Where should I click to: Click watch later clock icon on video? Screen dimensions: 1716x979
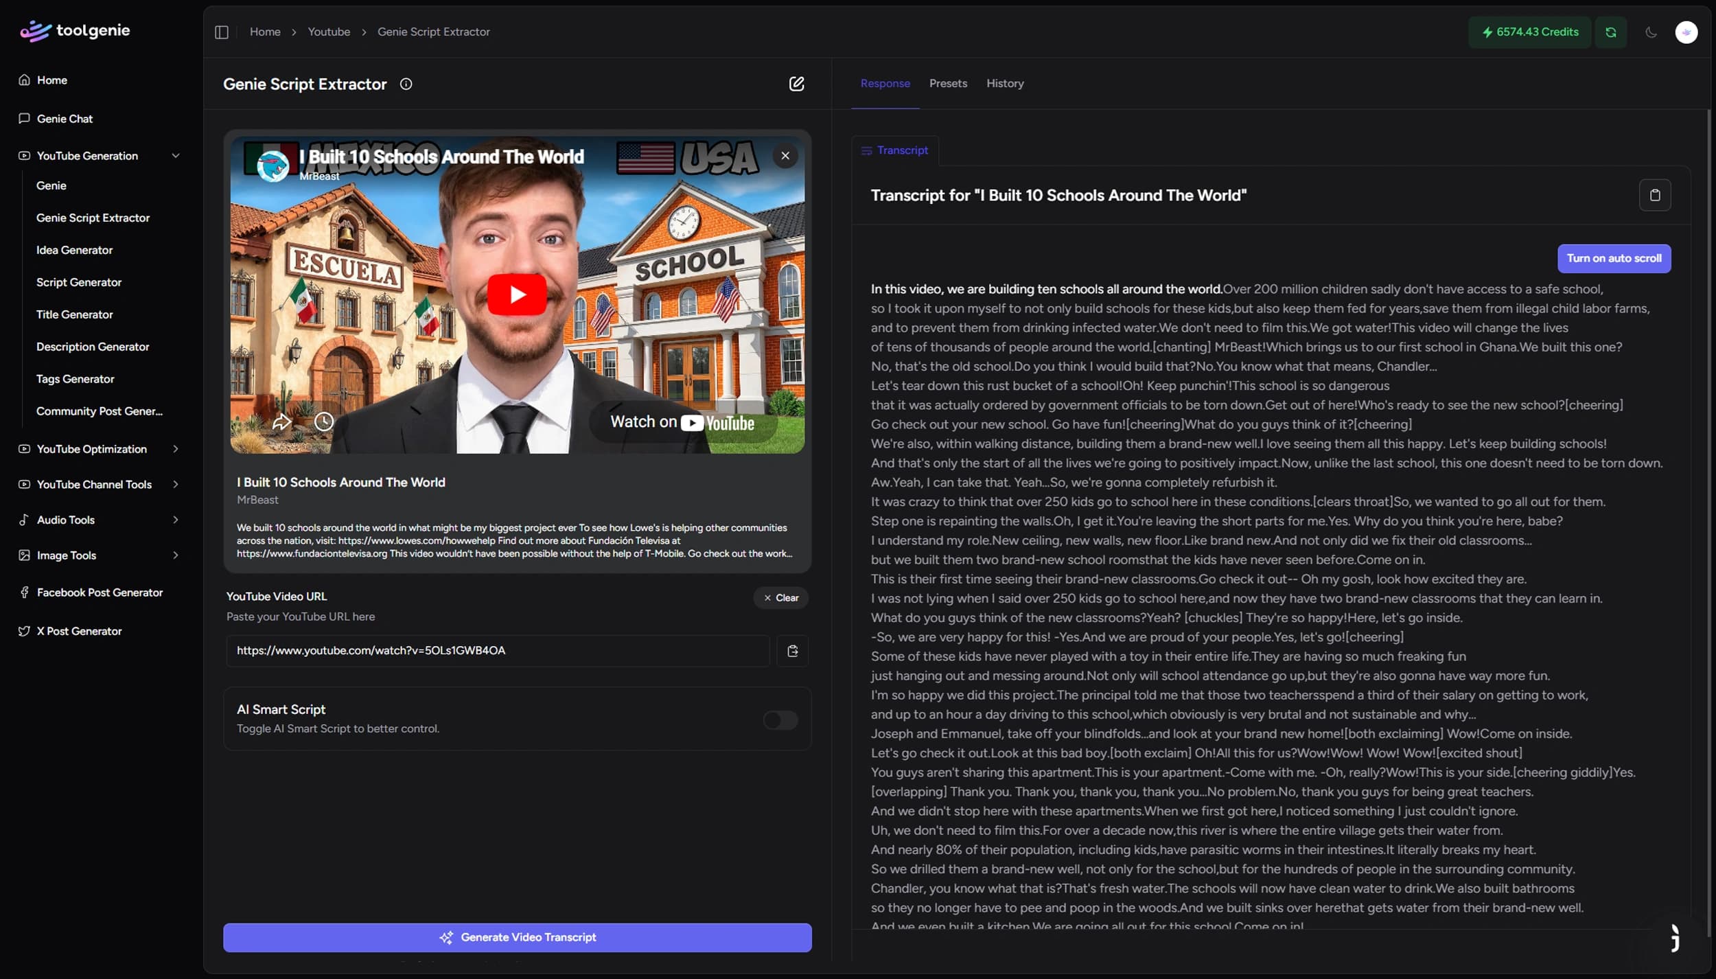324,422
